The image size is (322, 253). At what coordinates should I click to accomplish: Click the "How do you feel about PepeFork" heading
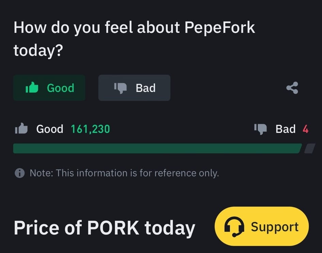[134, 28]
